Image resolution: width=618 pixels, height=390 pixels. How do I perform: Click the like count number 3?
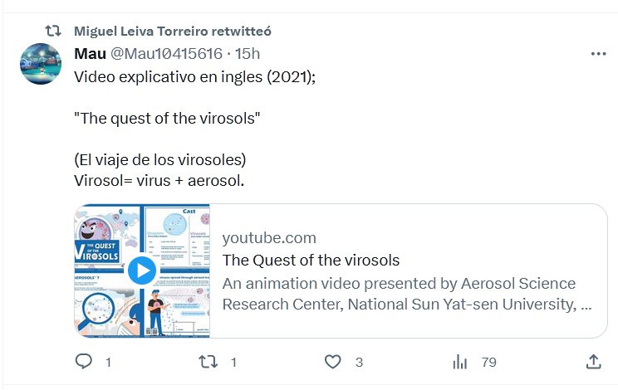tap(359, 362)
